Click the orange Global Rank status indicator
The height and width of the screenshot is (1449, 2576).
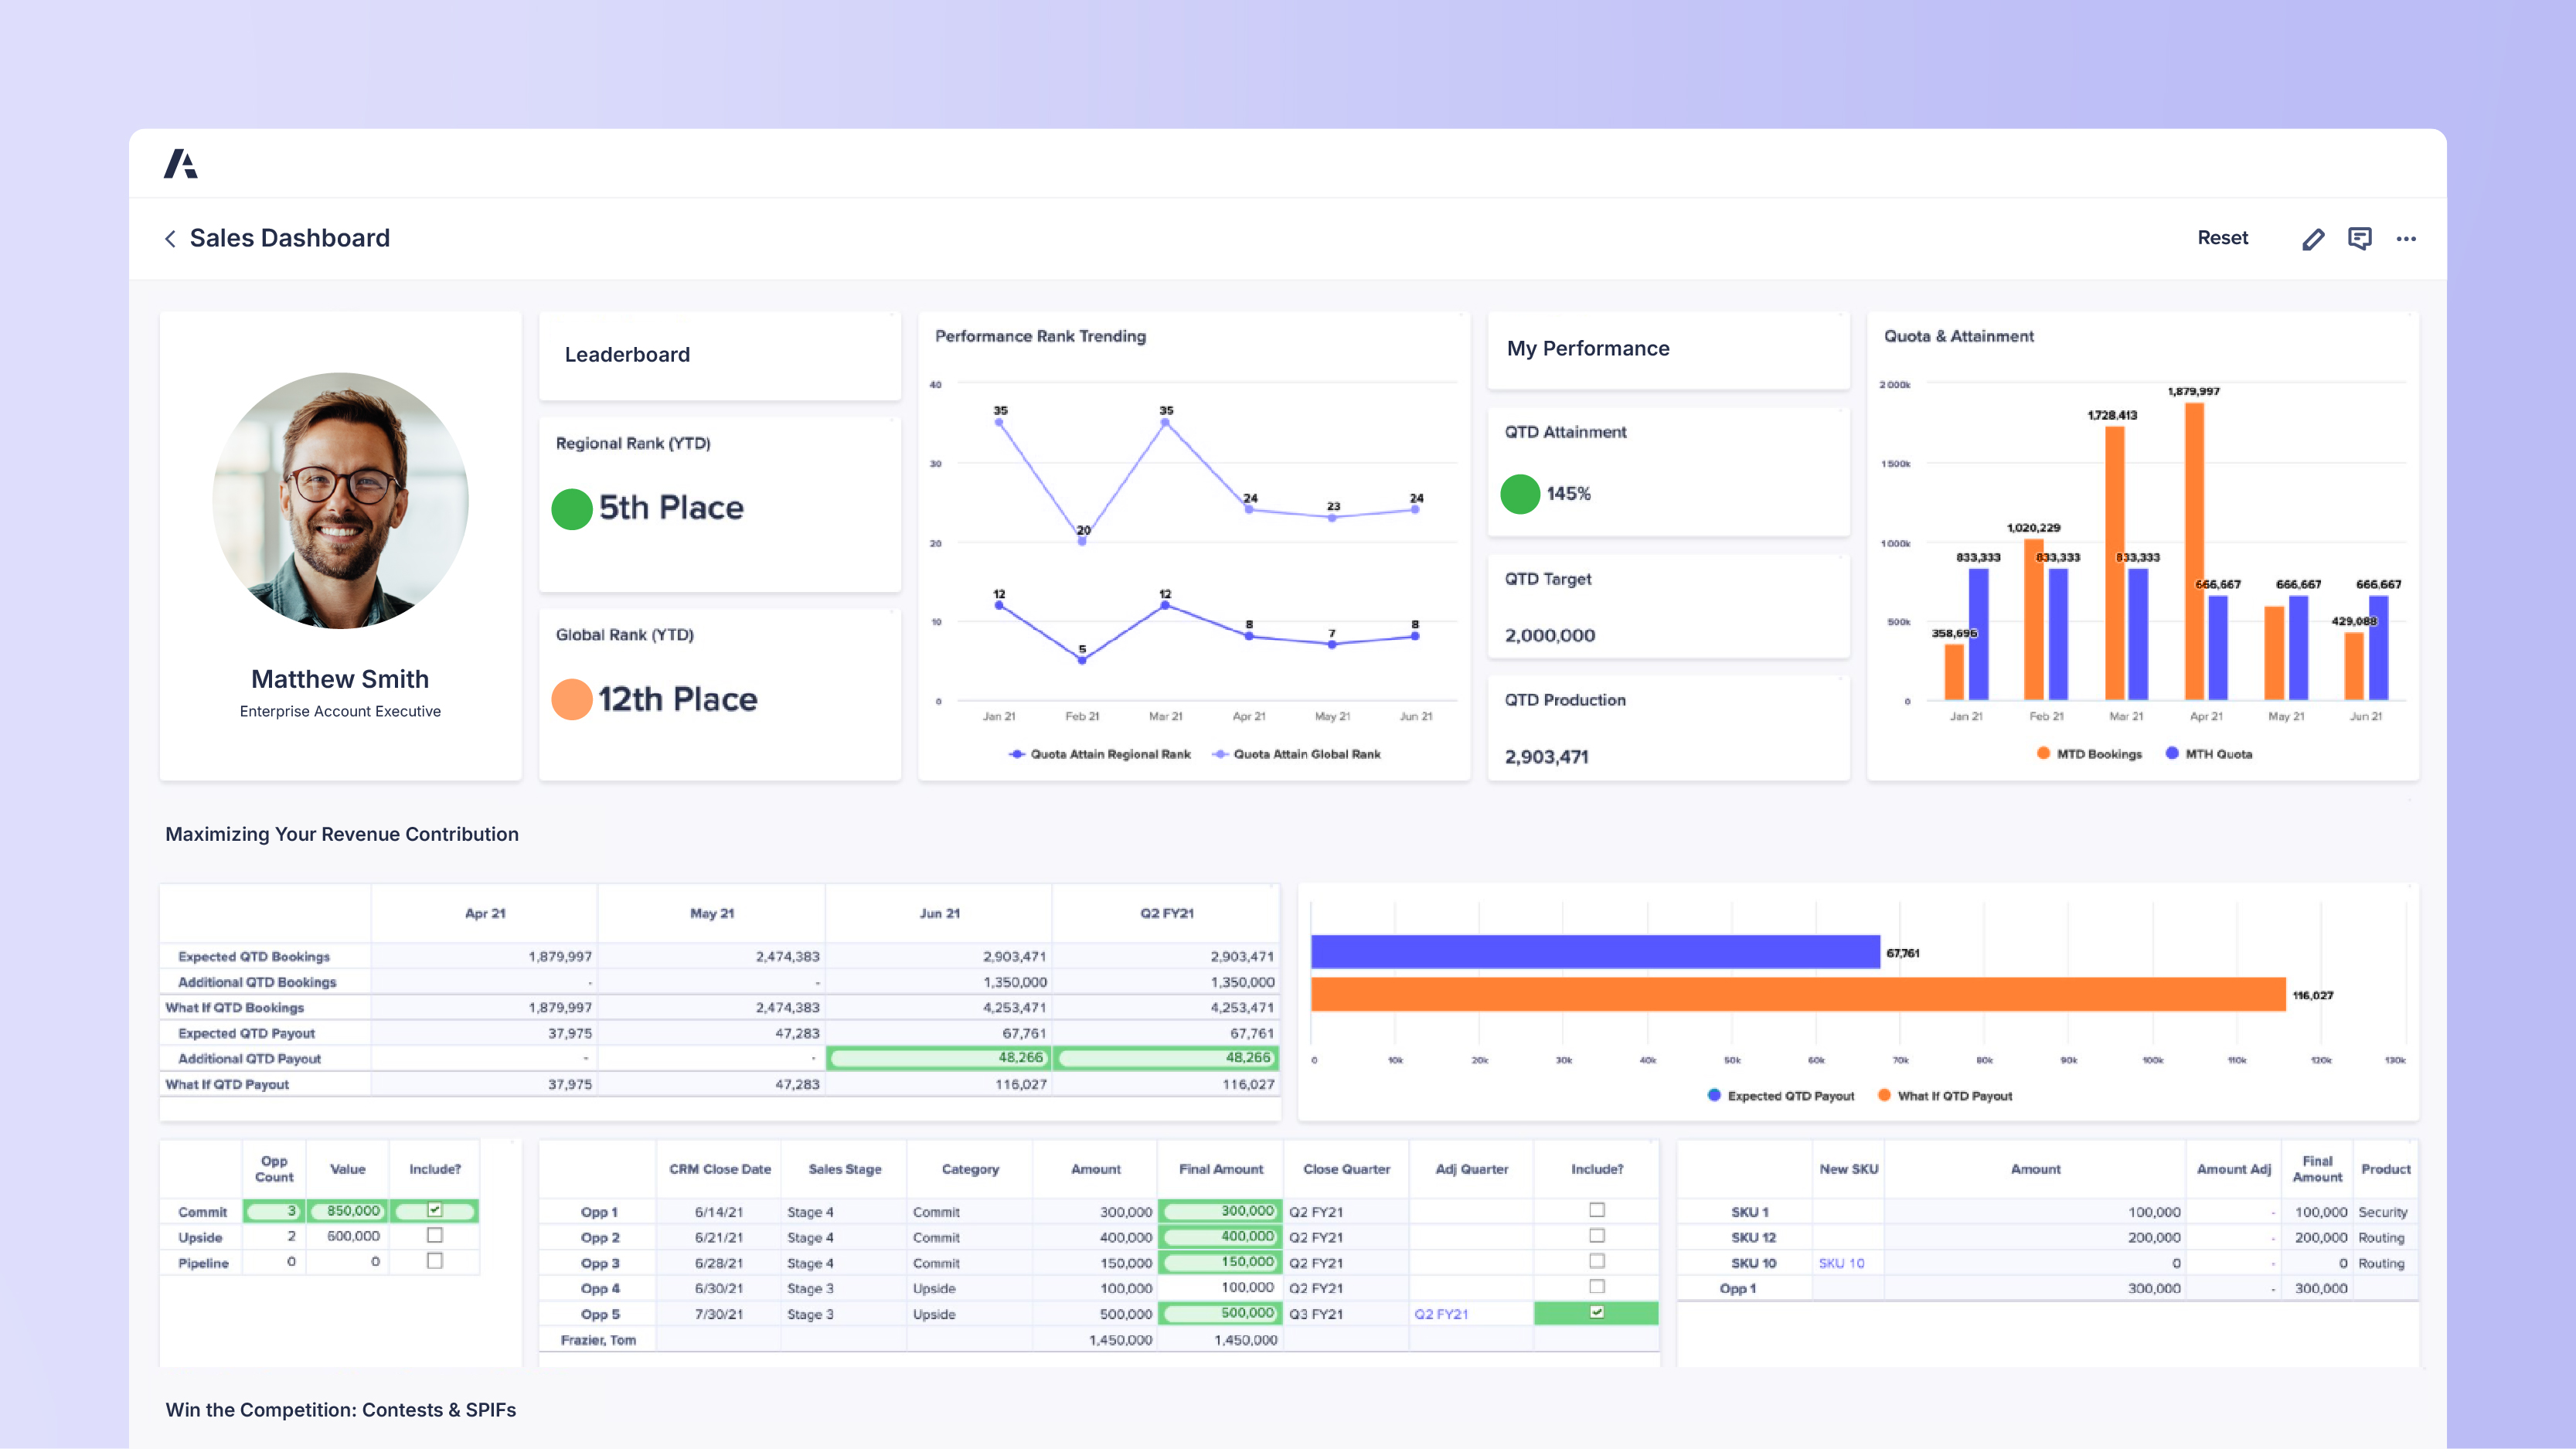click(572, 699)
